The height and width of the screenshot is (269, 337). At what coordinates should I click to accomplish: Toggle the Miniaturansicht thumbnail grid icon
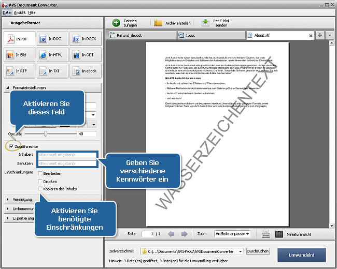point(279,234)
